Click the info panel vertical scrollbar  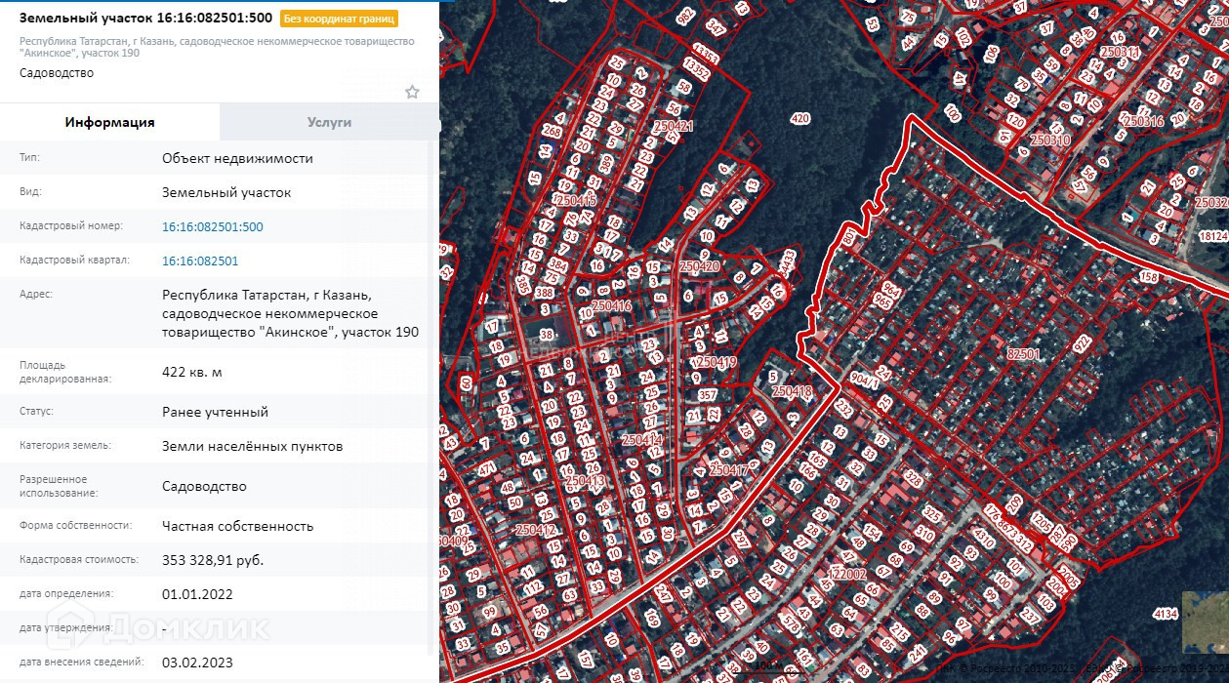[434, 390]
